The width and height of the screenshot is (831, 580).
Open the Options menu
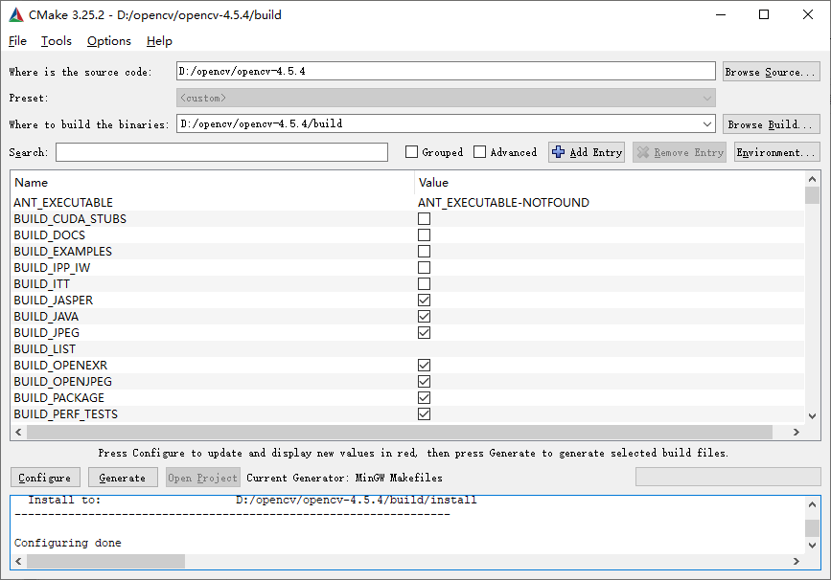point(109,41)
